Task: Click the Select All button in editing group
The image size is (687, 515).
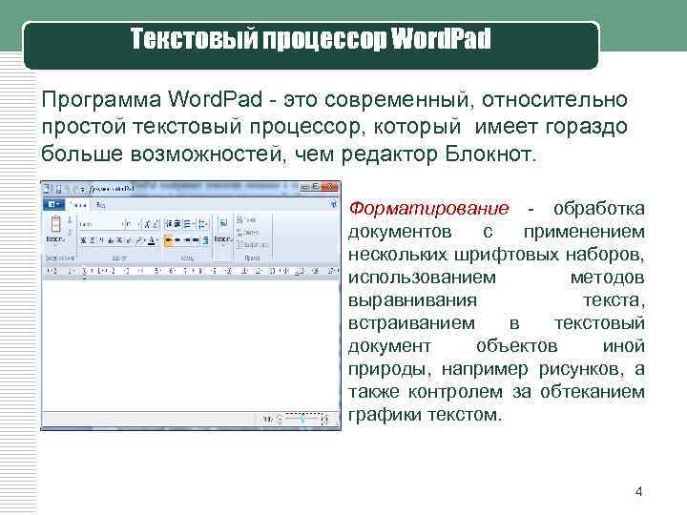Action: point(252,245)
